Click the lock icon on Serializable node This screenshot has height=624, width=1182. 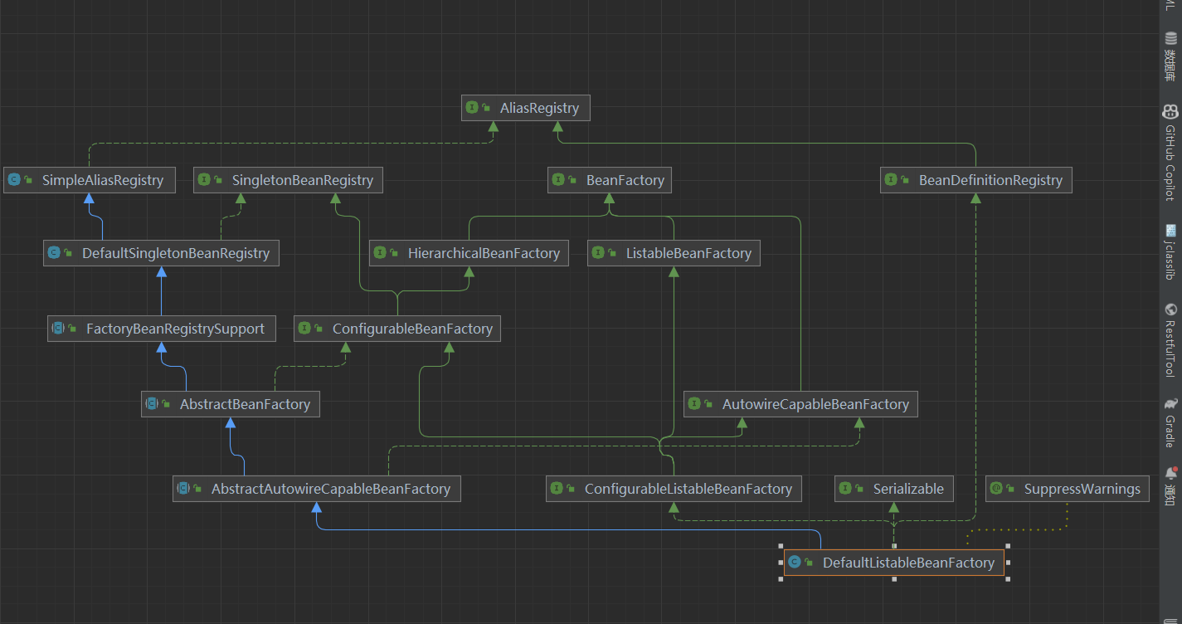(859, 490)
